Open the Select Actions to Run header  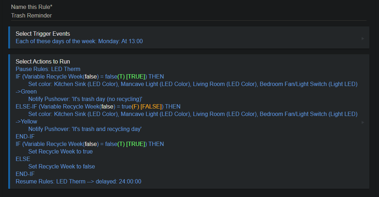pos(43,61)
